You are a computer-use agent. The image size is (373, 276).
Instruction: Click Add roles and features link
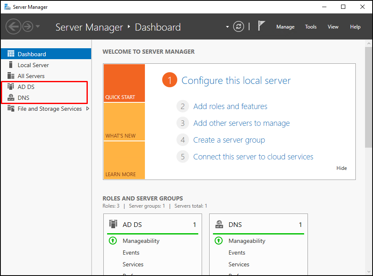click(230, 107)
